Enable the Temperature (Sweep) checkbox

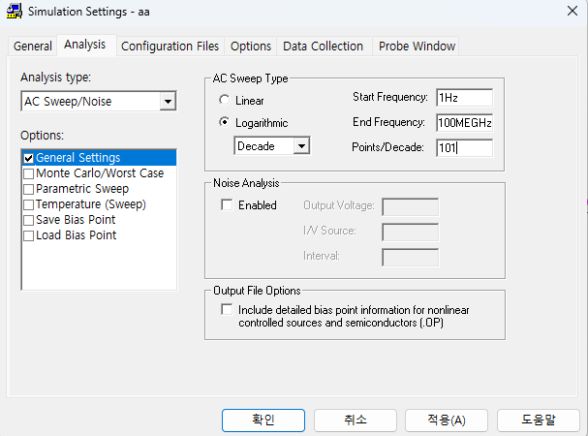(x=28, y=204)
